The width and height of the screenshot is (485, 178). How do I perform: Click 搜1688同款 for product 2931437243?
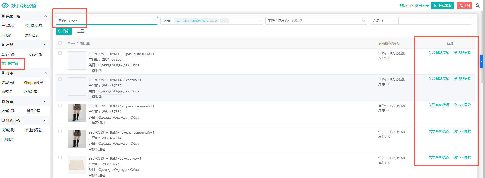(462, 157)
